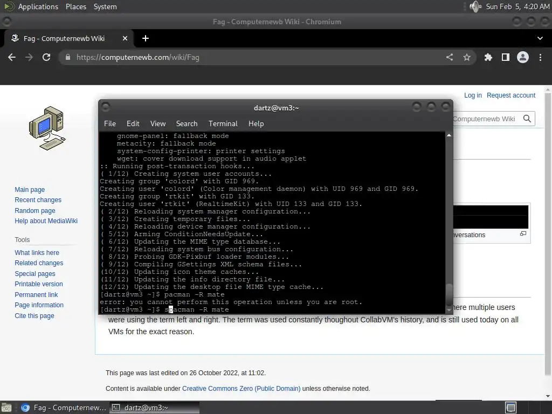This screenshot has width=552, height=414.
Task: Open the Chromium extensions puzzle icon
Action: tap(488, 57)
